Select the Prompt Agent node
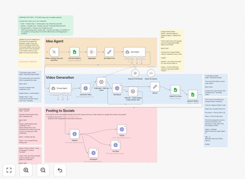The width and height of the screenshot is (245, 179). pyautogui.click(x=60, y=88)
